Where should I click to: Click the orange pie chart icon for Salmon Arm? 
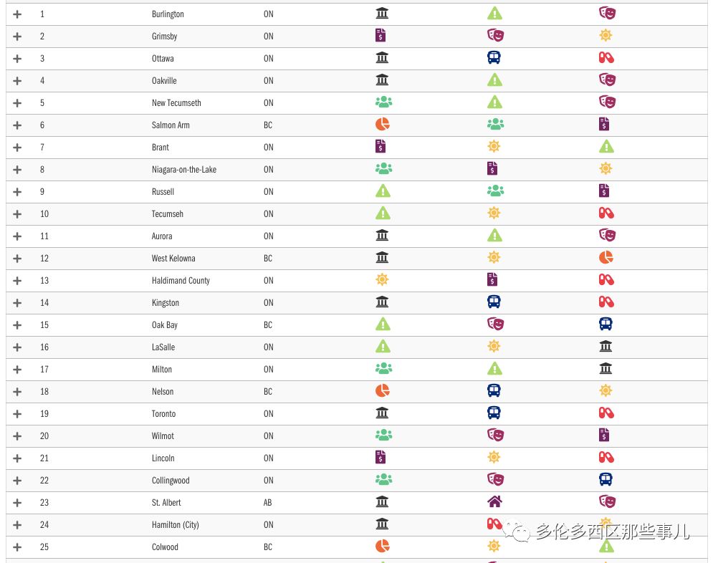383,124
